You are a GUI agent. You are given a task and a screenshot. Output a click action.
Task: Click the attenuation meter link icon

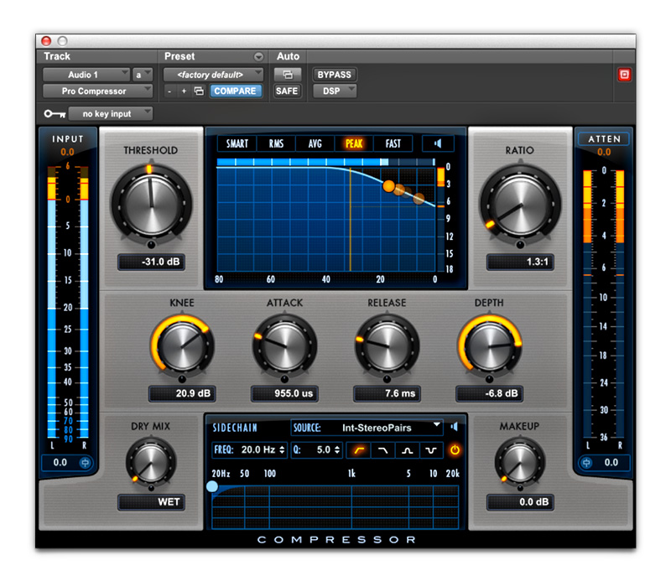click(x=586, y=463)
